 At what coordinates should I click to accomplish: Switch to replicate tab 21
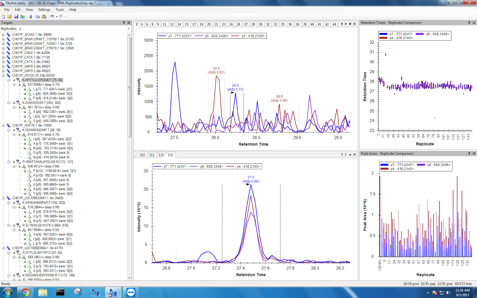pyautogui.click(x=216, y=24)
